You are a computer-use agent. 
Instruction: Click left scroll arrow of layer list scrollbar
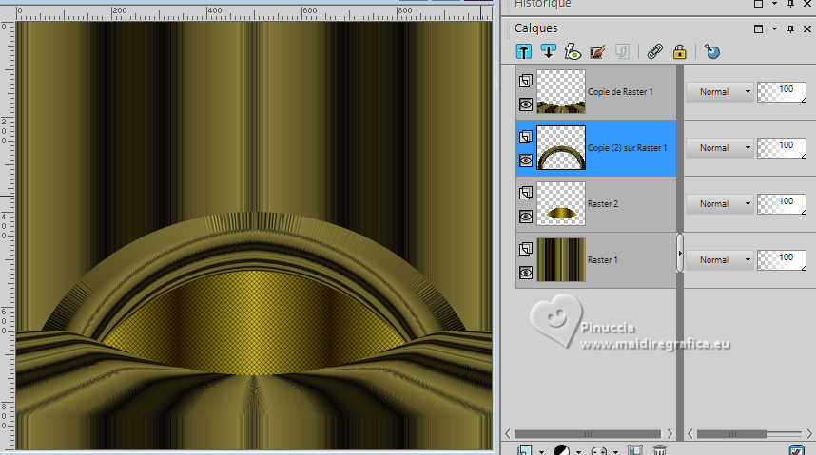click(x=508, y=433)
